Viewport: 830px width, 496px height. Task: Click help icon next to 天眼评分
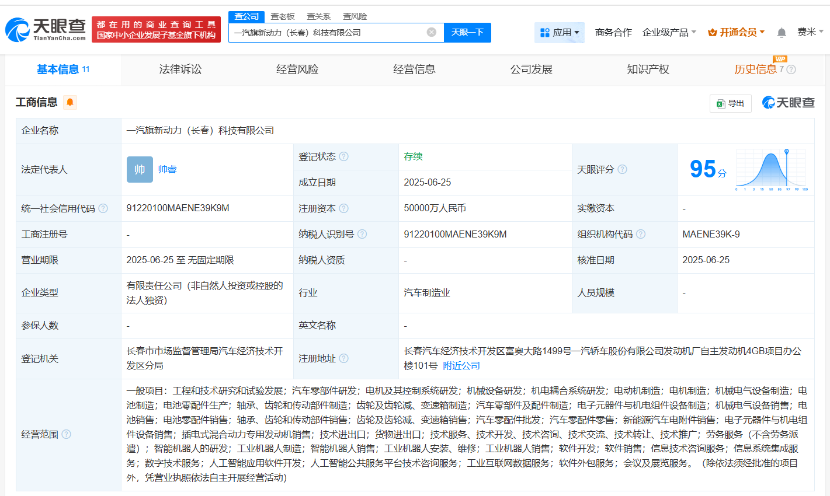[622, 169]
